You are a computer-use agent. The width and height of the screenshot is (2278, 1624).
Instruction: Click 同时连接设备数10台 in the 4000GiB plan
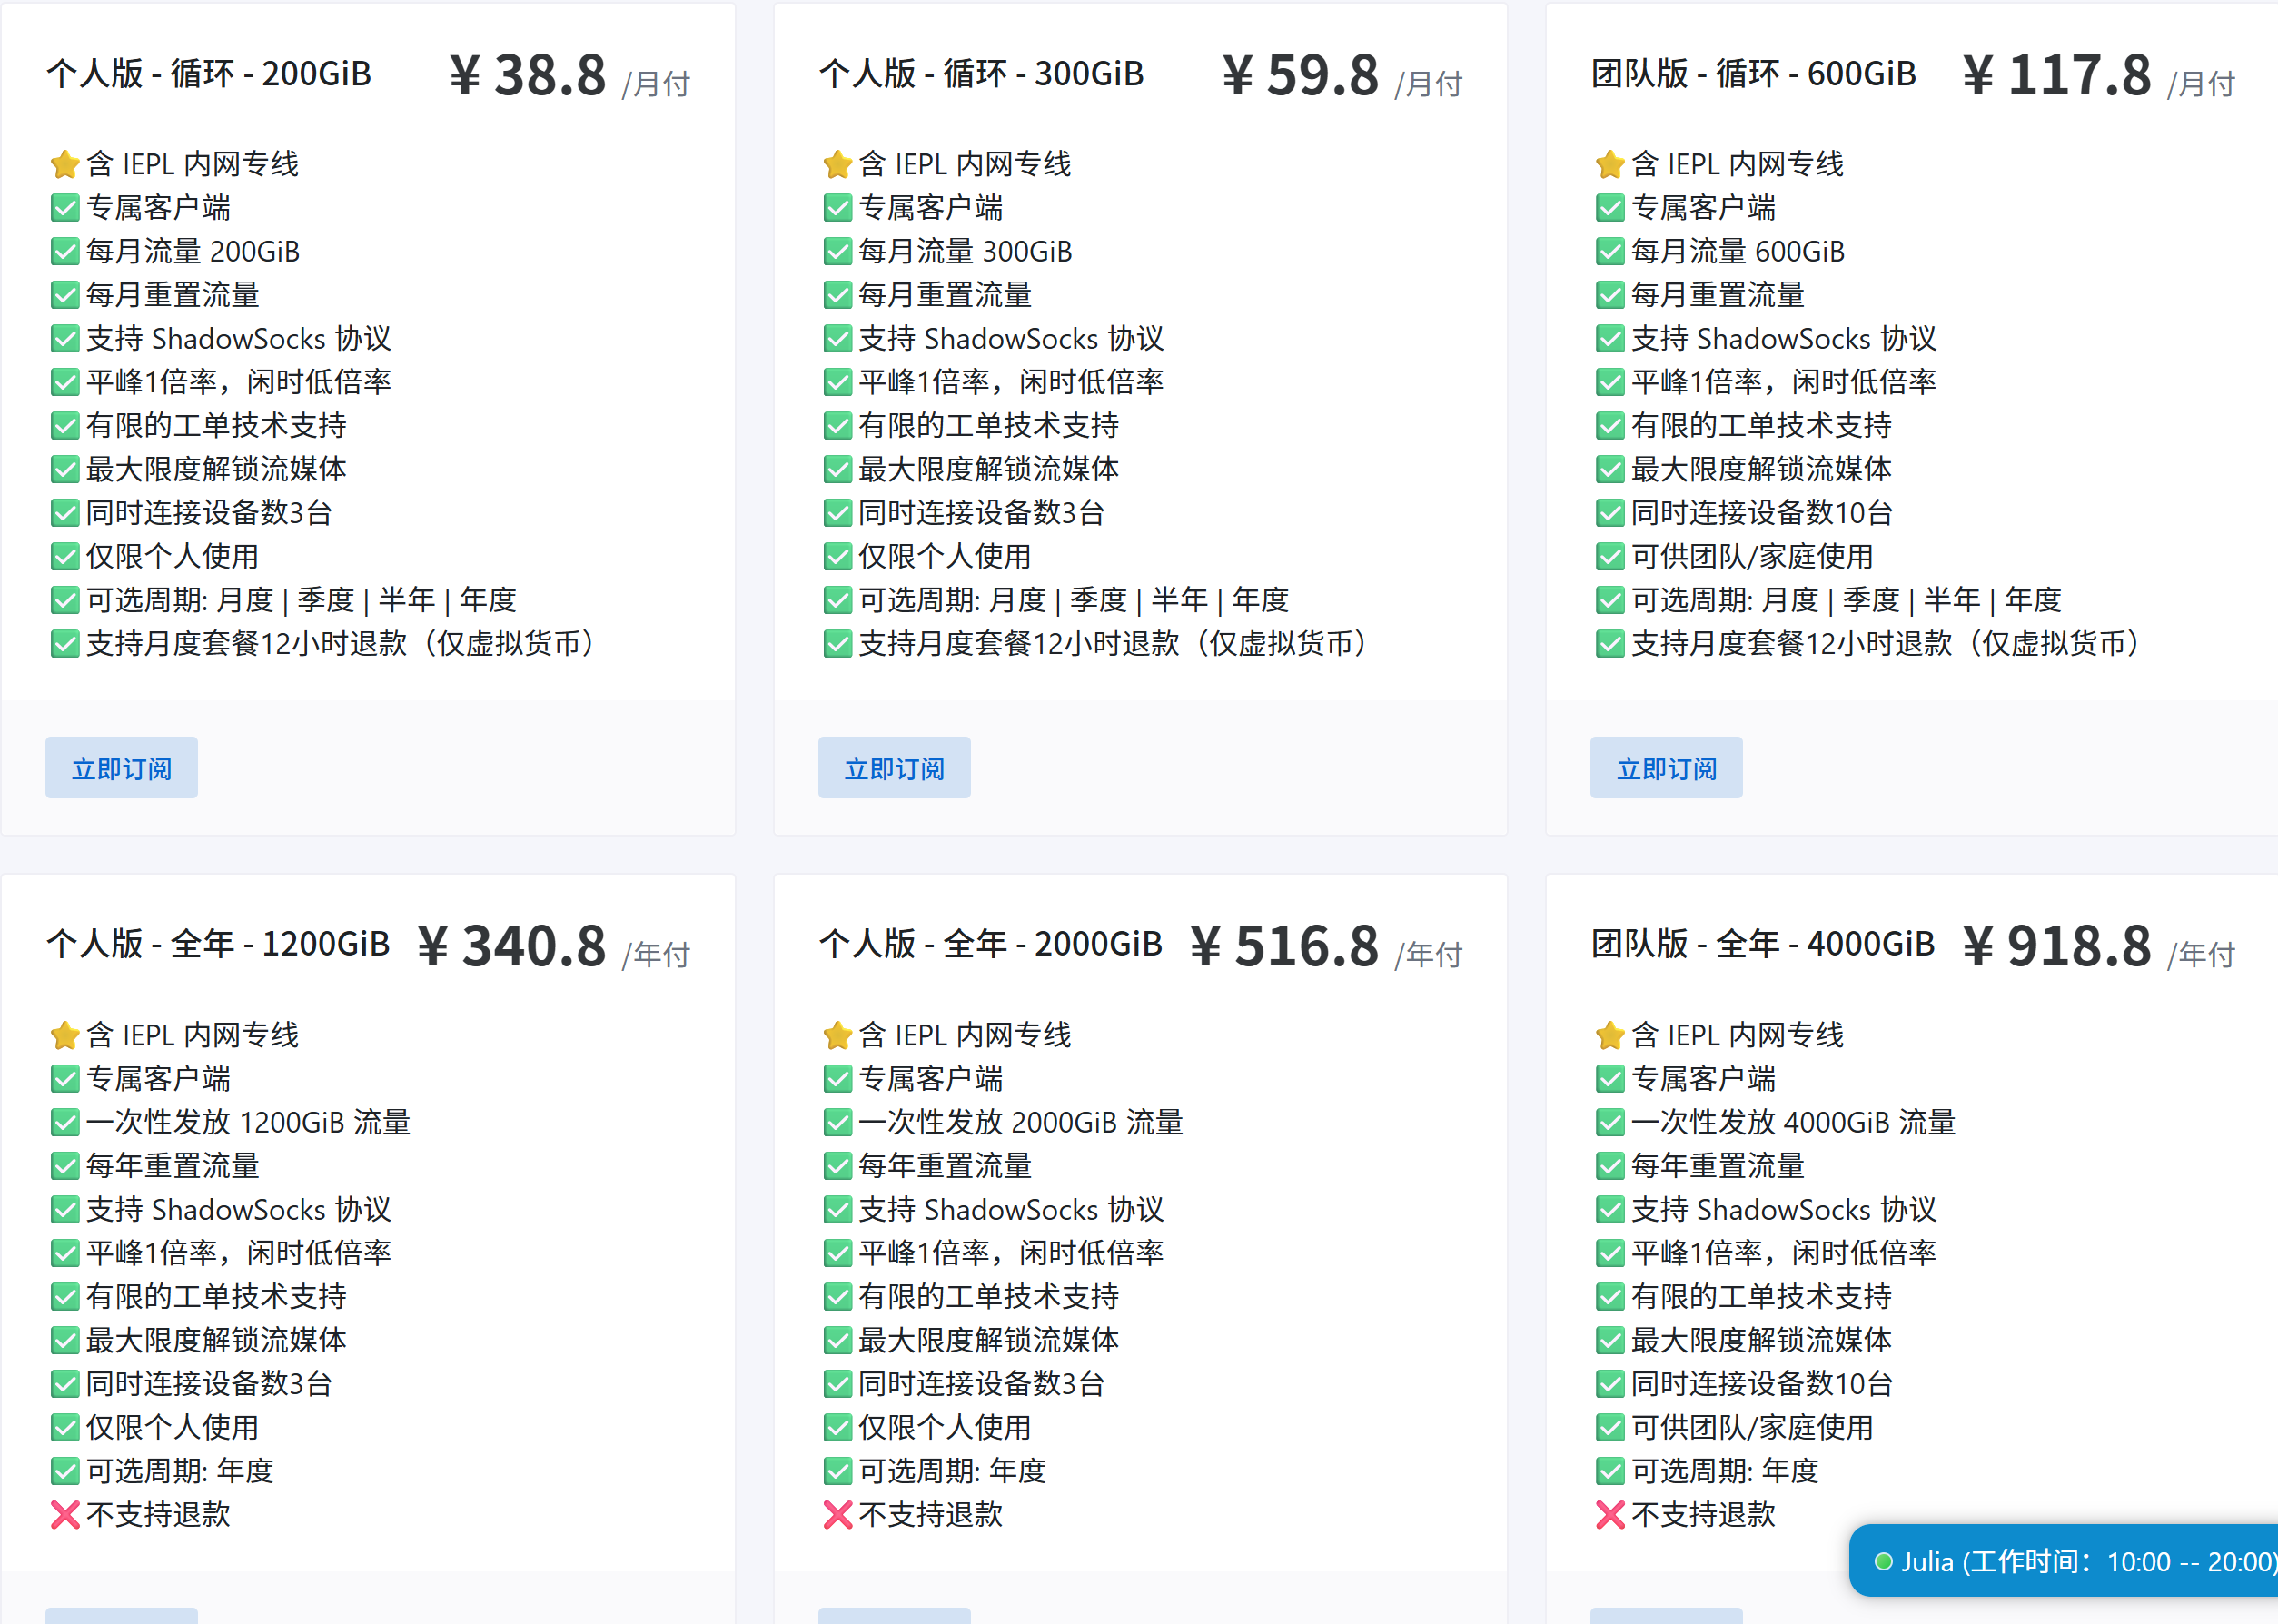(x=1762, y=1384)
